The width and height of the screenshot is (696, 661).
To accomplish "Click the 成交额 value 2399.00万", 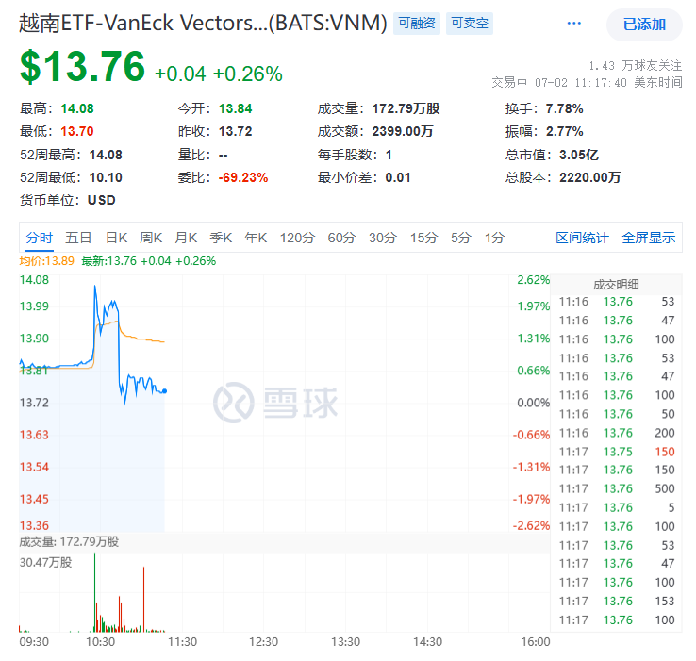I will click(x=403, y=131).
